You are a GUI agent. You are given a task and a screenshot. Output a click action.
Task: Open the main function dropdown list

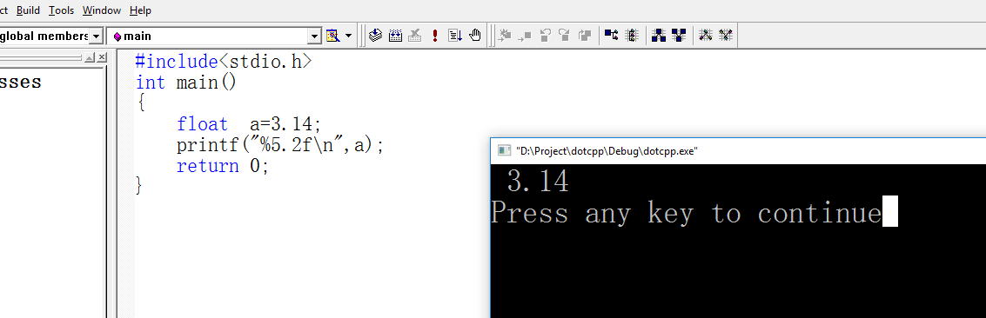pyautogui.click(x=315, y=36)
